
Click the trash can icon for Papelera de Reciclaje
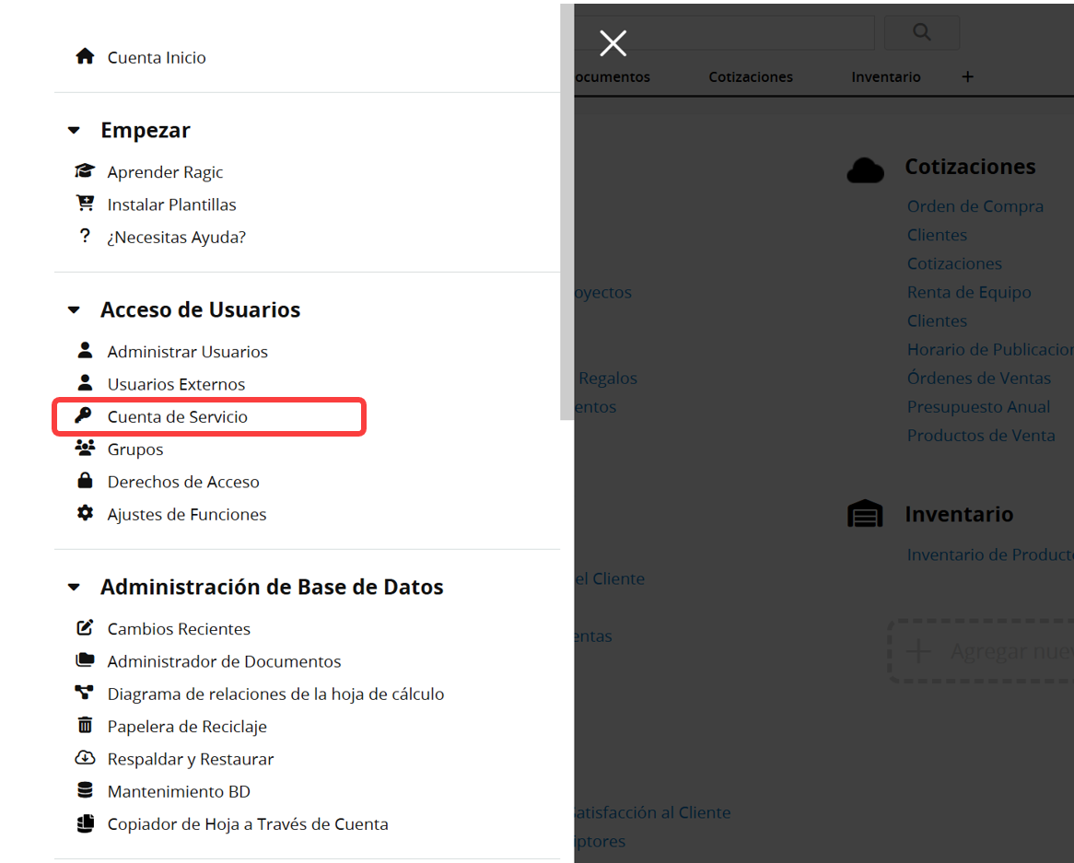point(85,726)
